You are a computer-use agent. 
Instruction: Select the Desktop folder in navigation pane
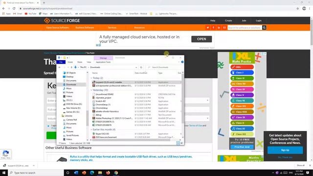[70, 77]
